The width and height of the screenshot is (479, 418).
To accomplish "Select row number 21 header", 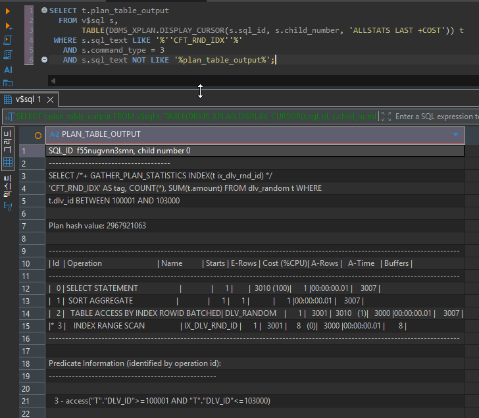I will [x=32, y=401].
